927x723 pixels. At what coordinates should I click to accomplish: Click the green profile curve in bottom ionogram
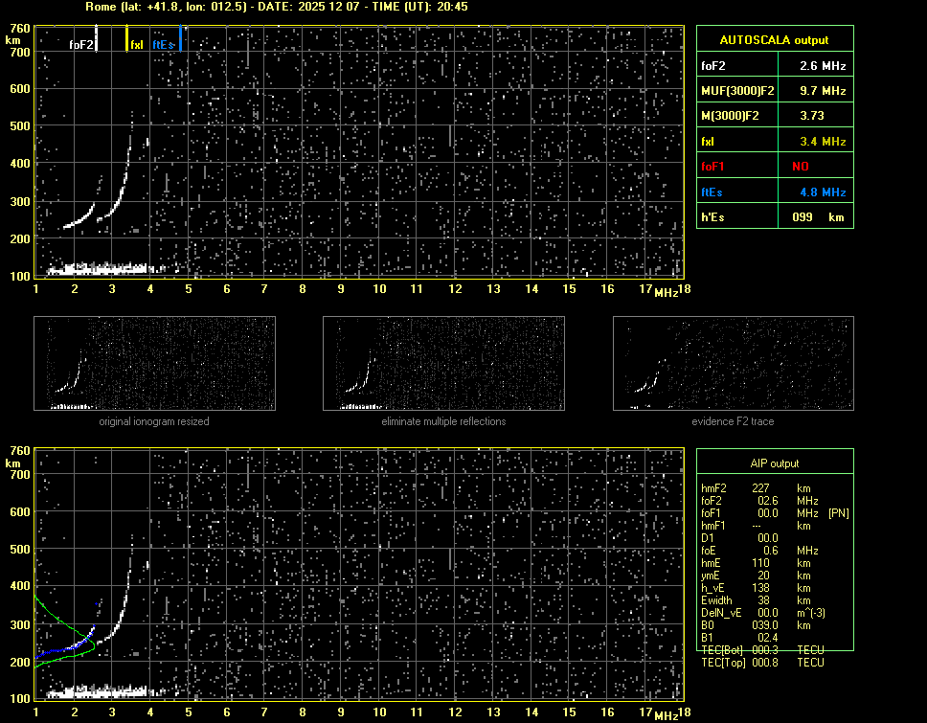point(57,620)
